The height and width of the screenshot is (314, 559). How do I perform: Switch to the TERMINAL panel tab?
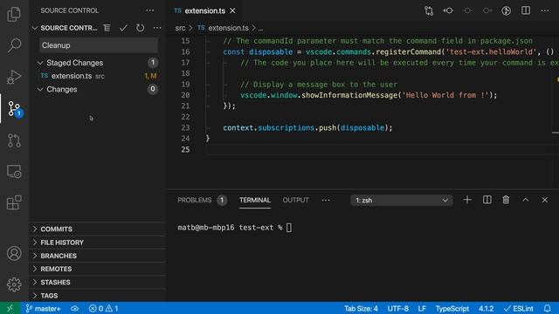point(255,200)
